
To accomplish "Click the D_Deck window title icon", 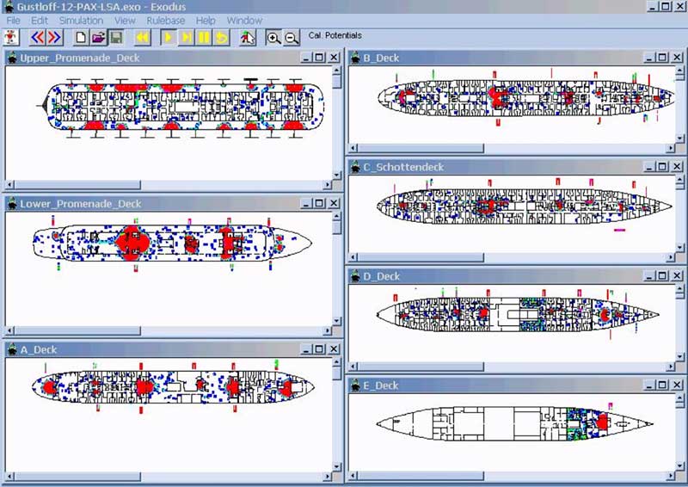I will pos(355,276).
